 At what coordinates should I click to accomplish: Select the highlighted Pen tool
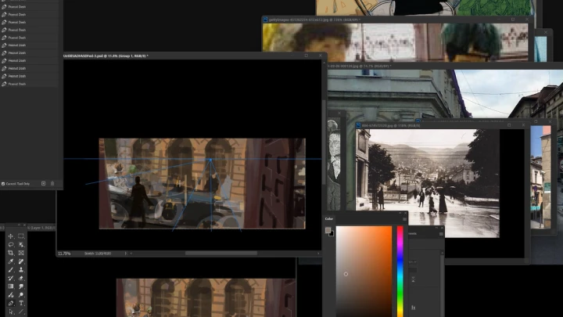(11, 304)
